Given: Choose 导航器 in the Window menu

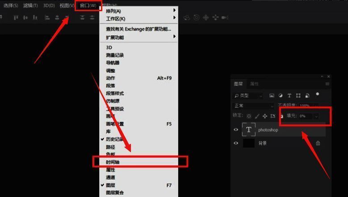Looking at the screenshot, I should click(138, 63).
